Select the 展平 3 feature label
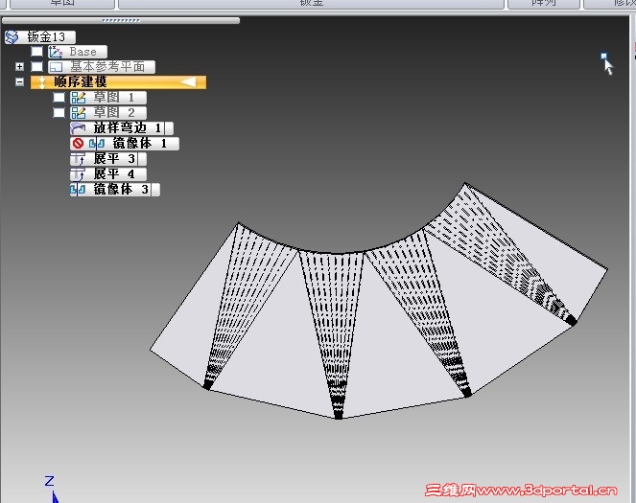Viewport: 636px width, 503px height. tap(114, 159)
